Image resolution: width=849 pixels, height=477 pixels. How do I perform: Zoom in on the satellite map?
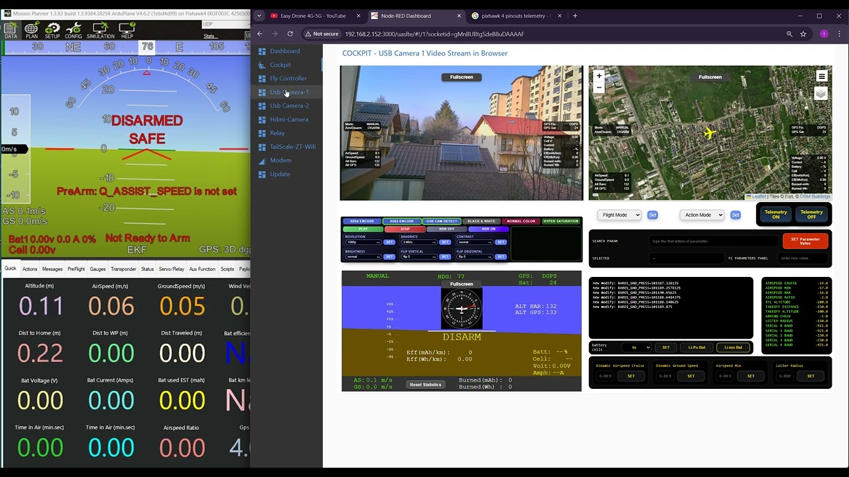(x=599, y=76)
